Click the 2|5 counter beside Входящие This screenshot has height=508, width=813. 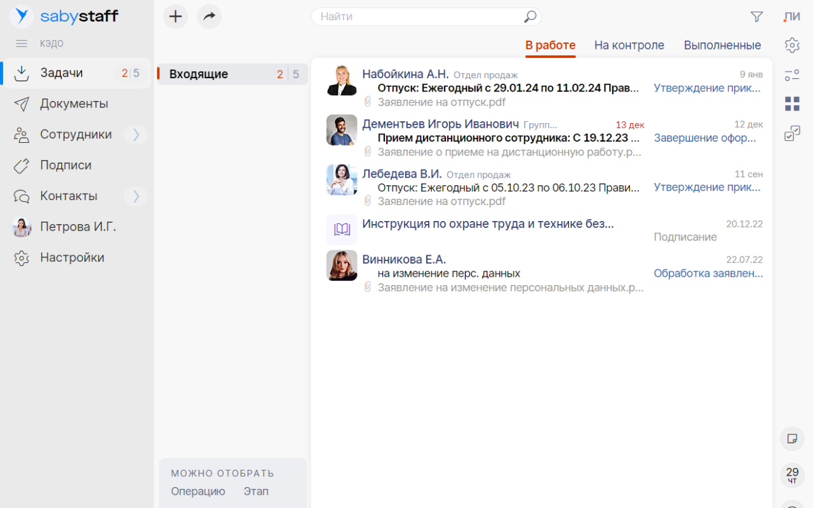point(288,74)
